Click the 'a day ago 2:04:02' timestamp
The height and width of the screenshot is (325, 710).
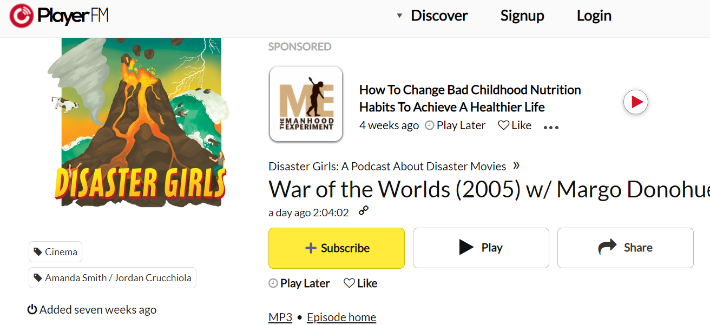click(308, 213)
